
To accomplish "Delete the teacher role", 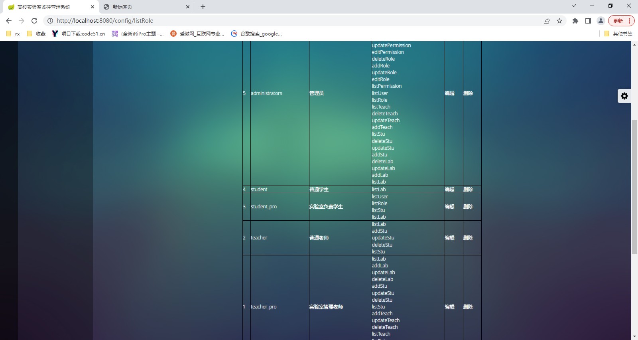I will point(468,238).
